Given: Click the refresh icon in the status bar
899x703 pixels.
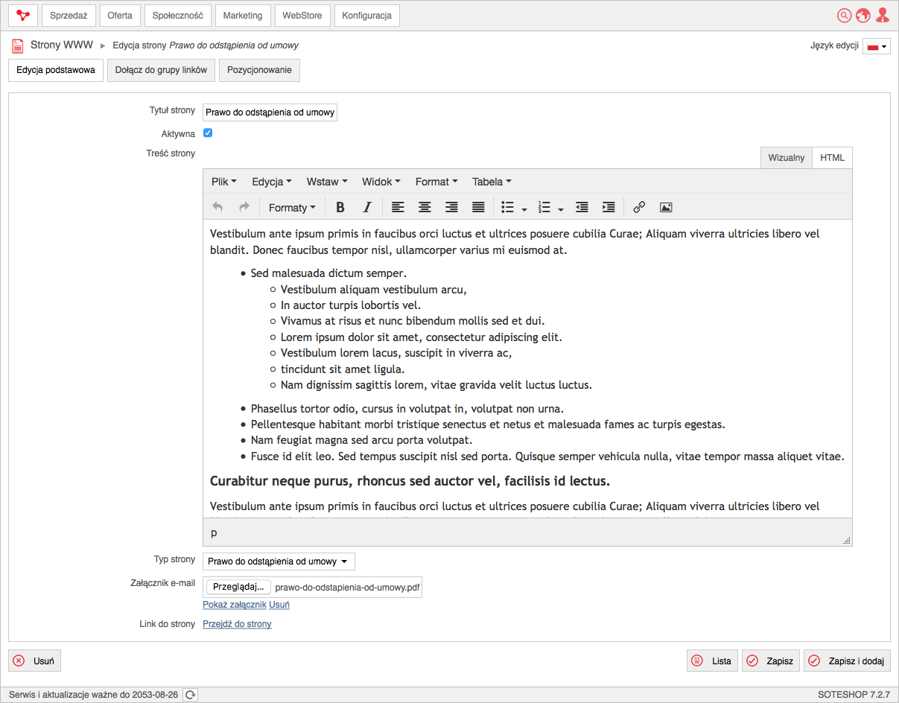Looking at the screenshot, I should [x=191, y=695].
